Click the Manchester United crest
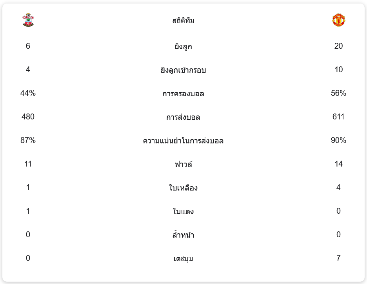 click(338, 20)
